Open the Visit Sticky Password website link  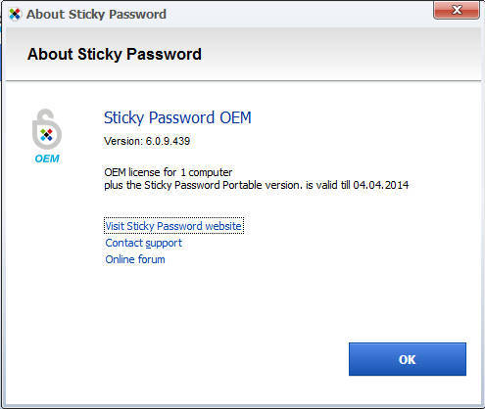173,226
